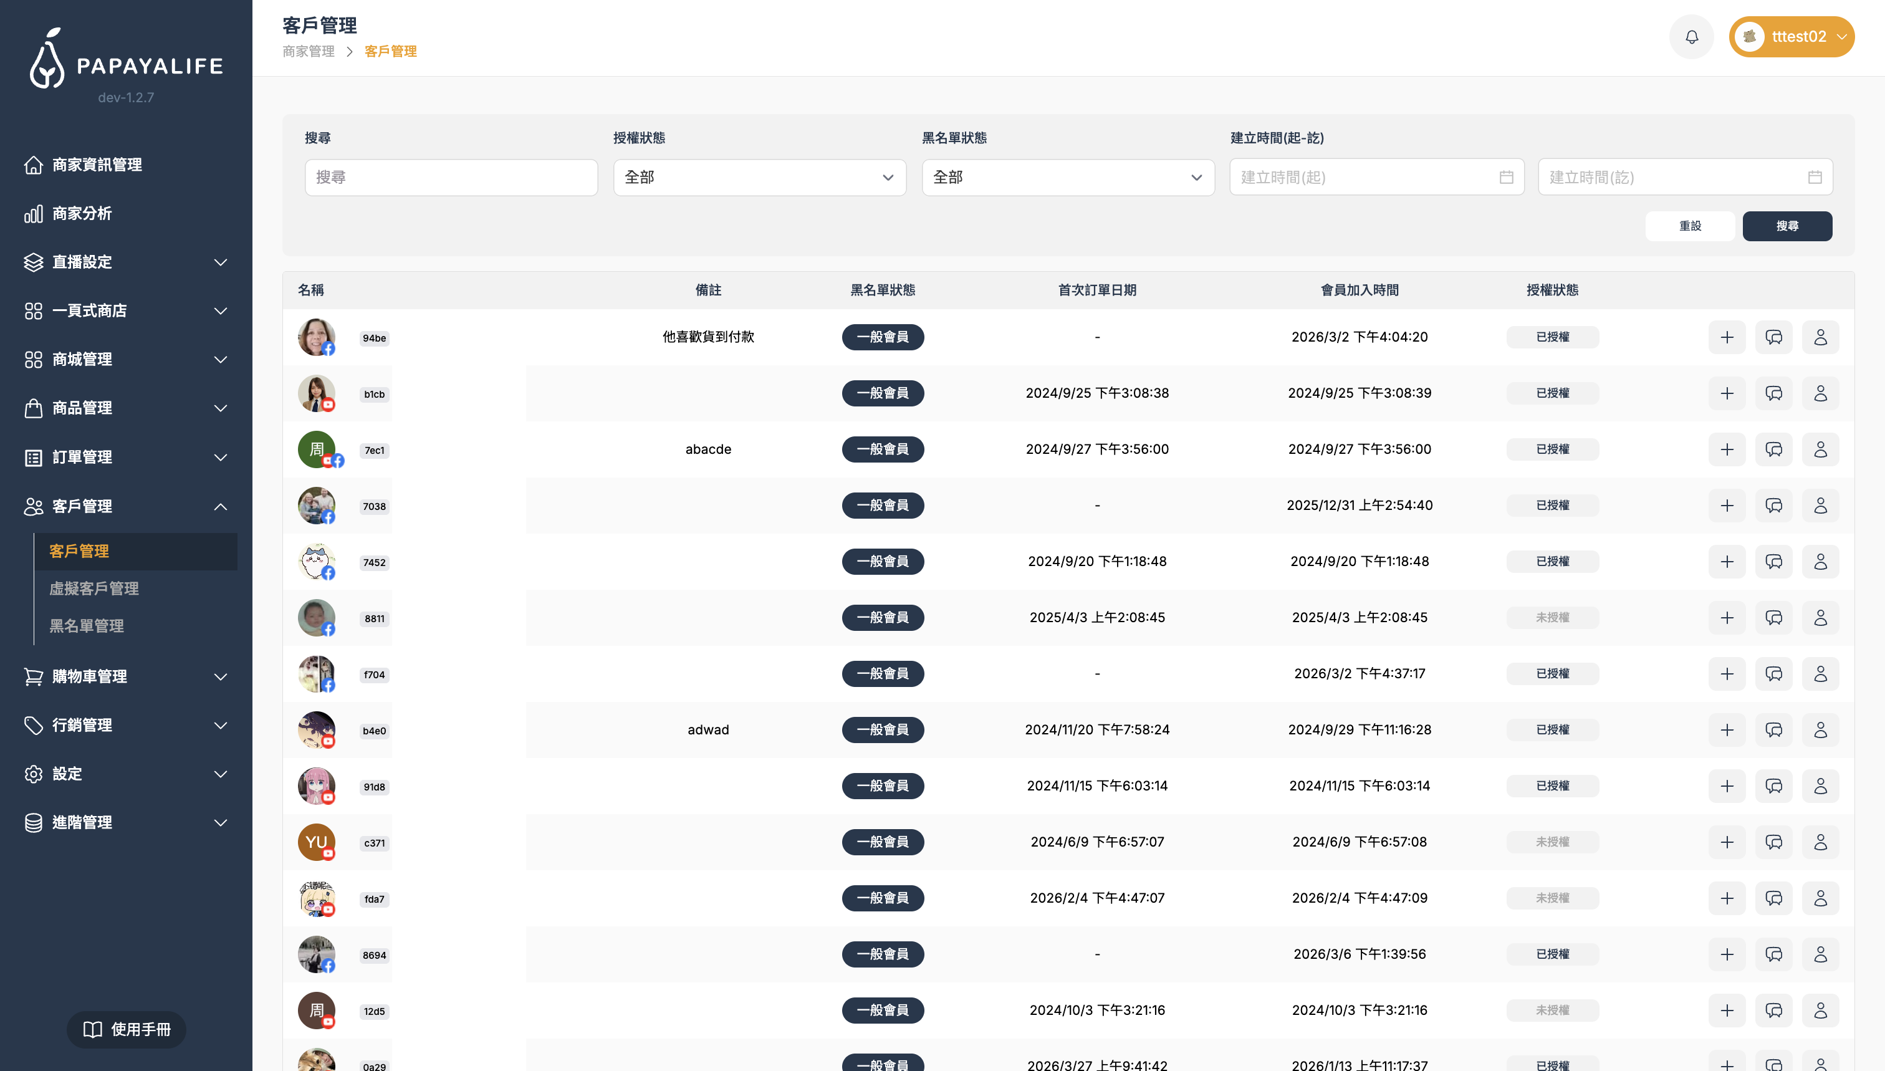This screenshot has width=1885, height=1071.
Task: Open 商家分析 from the sidebar
Action: [x=82, y=213]
